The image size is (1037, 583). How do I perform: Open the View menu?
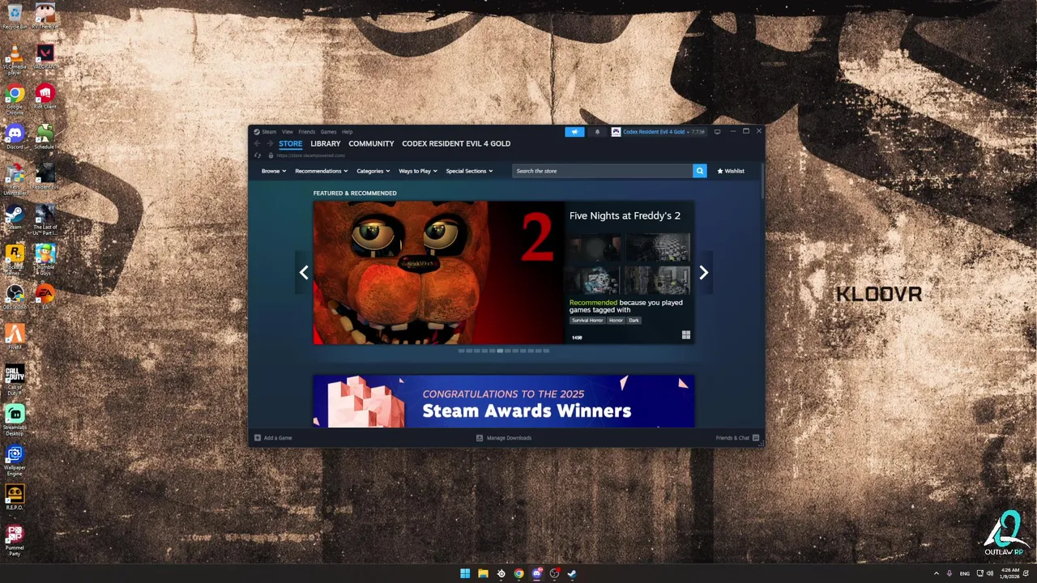[287, 132]
